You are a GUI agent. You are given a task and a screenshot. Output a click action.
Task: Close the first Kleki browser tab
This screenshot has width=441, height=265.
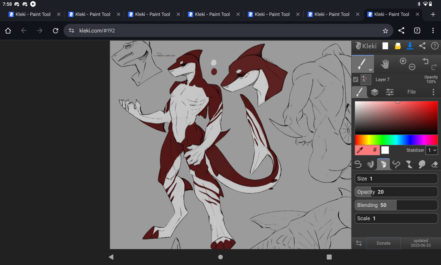click(59, 14)
